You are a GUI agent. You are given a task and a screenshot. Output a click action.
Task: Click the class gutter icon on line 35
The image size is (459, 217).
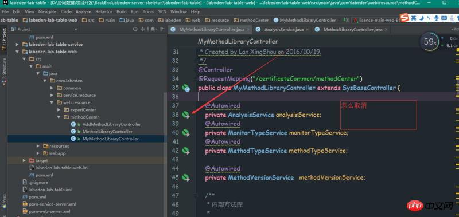click(x=185, y=88)
